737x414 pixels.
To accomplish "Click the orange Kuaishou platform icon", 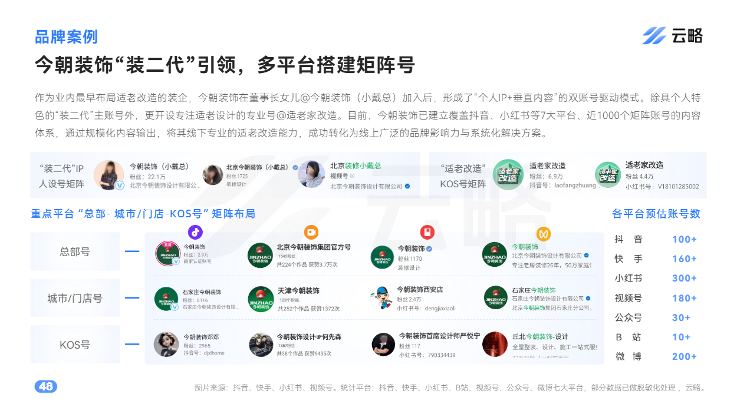I will (311, 232).
